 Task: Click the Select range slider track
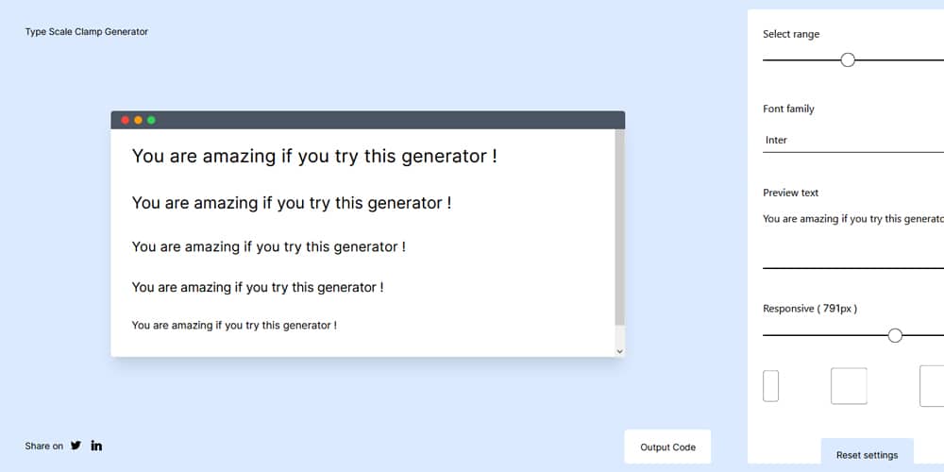853,59
